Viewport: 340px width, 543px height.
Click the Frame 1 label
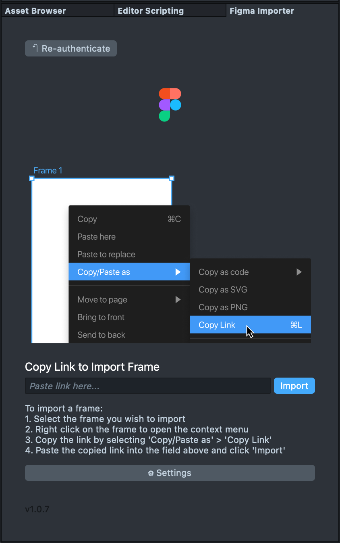point(48,171)
